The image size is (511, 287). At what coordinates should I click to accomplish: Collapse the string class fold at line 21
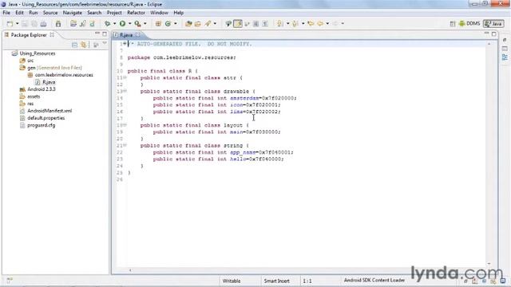pyautogui.click(x=125, y=145)
